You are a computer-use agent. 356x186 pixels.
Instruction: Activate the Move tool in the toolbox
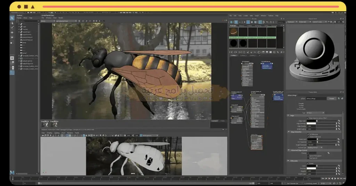[12, 33]
